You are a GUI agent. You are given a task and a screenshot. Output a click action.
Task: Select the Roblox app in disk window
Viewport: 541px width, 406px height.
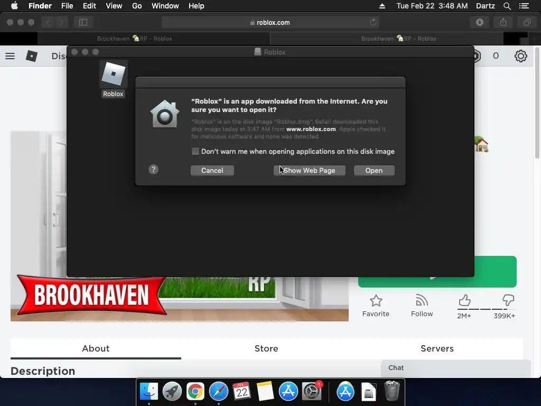click(113, 79)
